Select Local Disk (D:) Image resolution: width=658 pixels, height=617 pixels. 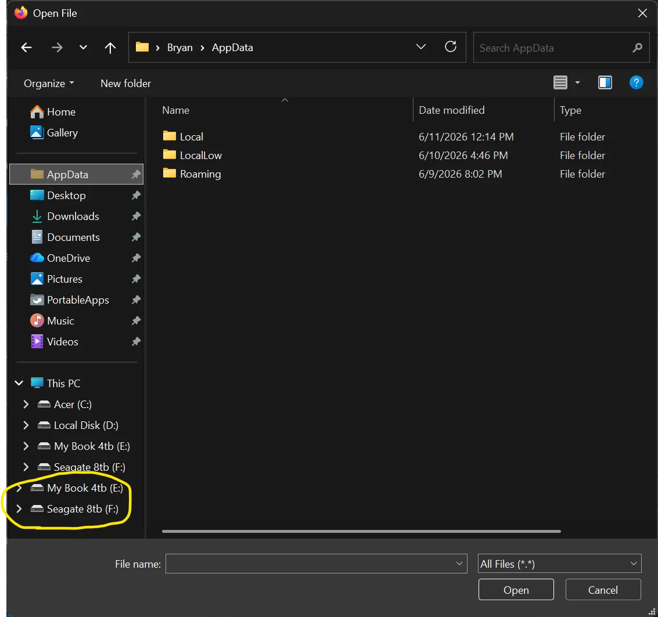(78, 425)
